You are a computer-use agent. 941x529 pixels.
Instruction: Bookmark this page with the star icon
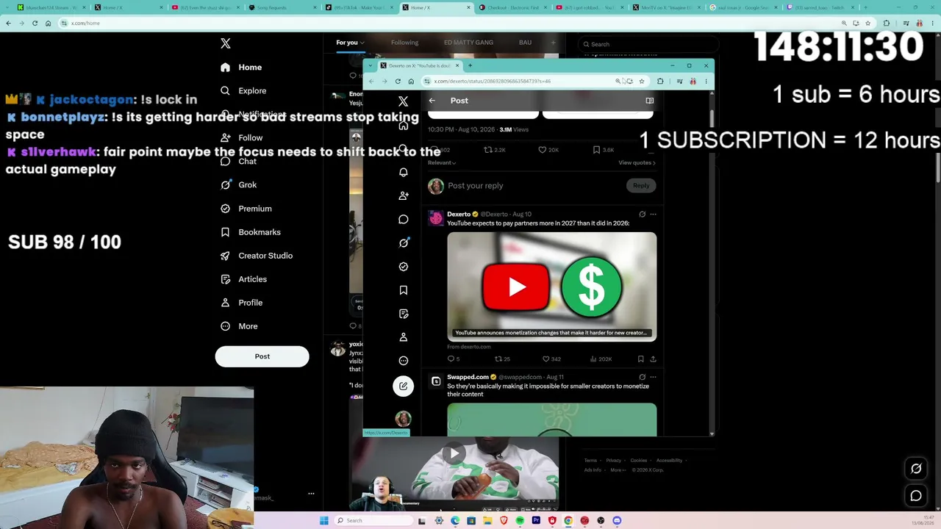(642, 82)
